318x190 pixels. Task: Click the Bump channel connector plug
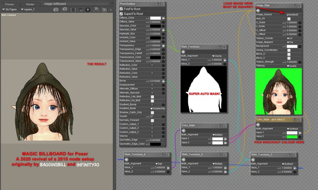click(164, 81)
